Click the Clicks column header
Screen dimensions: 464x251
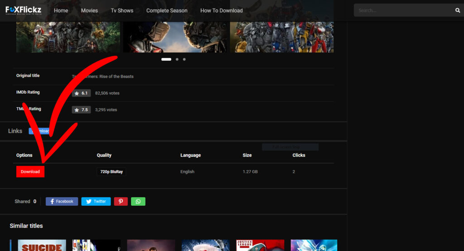(299, 155)
